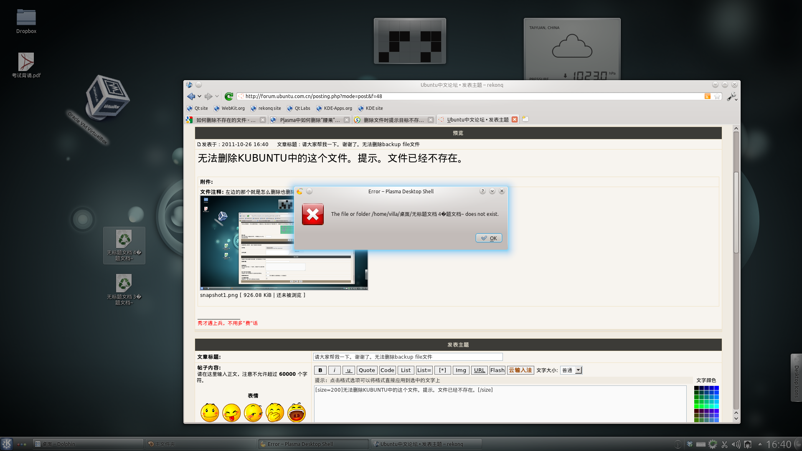Click the post content text area

(500, 404)
